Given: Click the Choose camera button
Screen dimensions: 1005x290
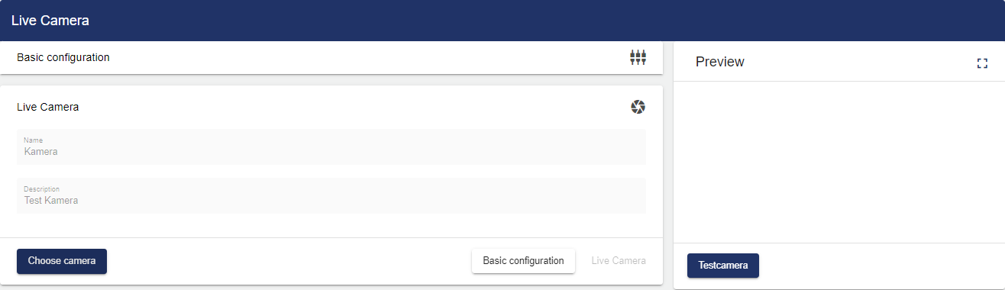Looking at the screenshot, I should point(62,261).
